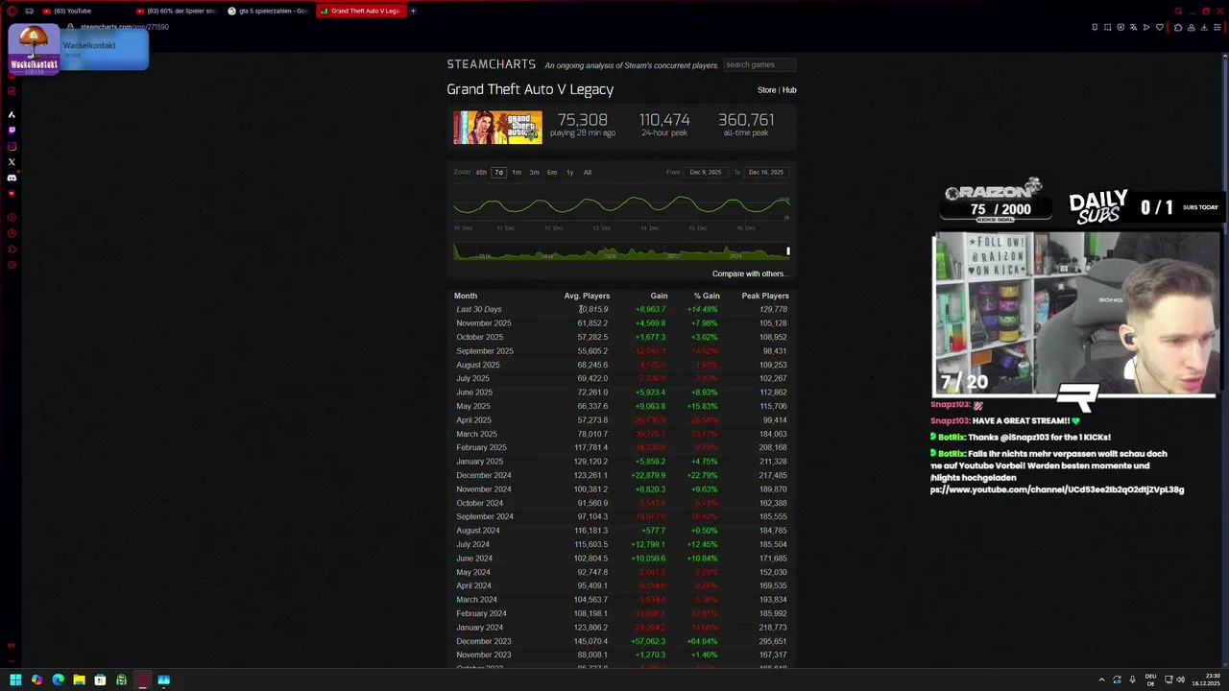Viewport: 1229px width, 691px height.
Task: Click the '110,474' 24-hour peak value
Action: coord(664,120)
